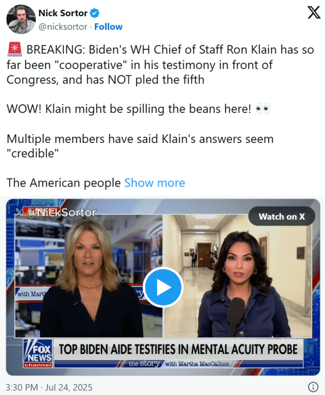Click the left anchor video panel
325x395 pixels.
pos(89,276)
